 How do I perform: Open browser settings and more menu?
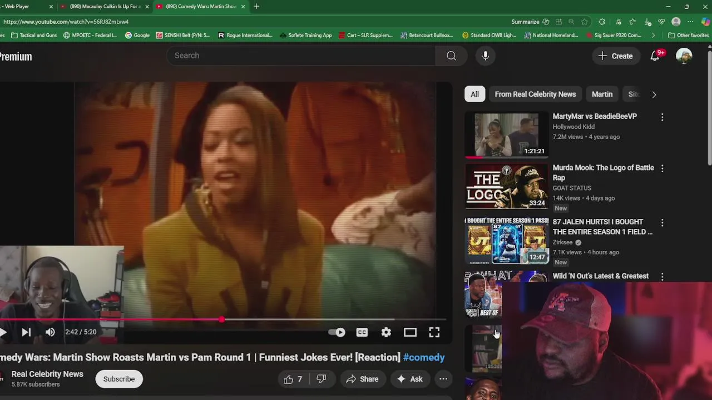pos(690,22)
